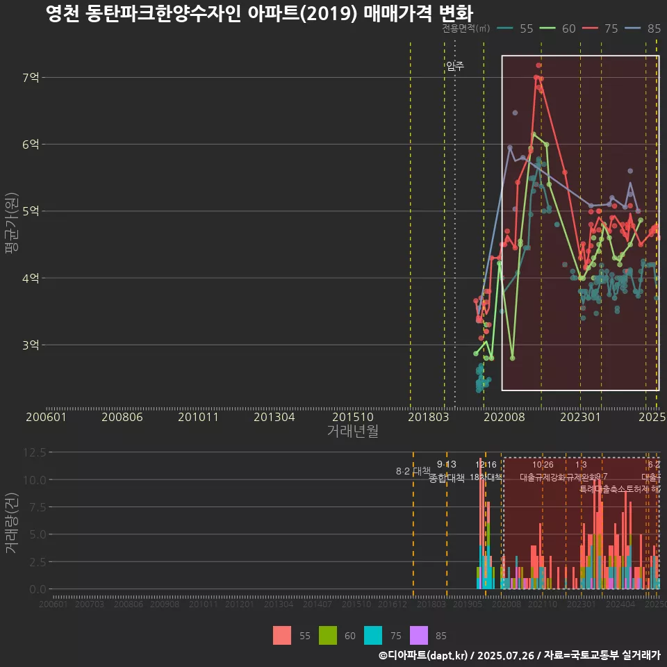Click the '7억' y-axis label
Viewport: 667px width, 667px height.
coord(31,77)
